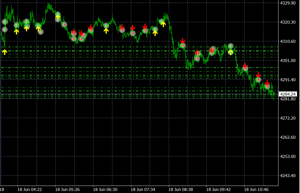The height and width of the screenshot is (193, 300).
Task: Click the 4320.30 price axis label
Action: click(288, 22)
